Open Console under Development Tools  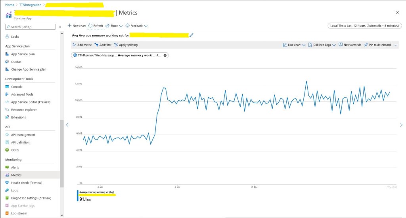point(17,87)
